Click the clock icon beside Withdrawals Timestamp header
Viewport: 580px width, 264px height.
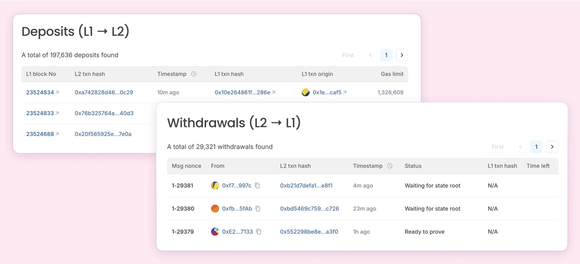(390, 166)
